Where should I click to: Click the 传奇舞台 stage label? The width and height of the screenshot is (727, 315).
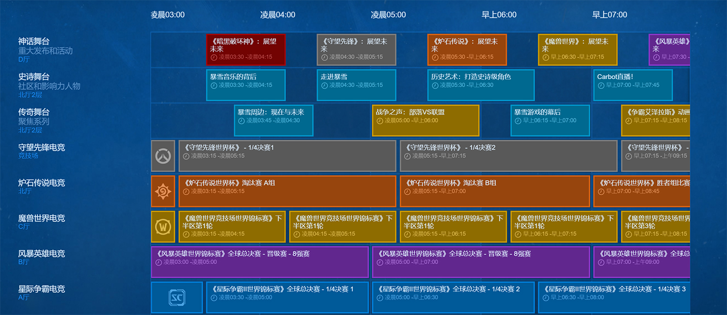(x=34, y=112)
